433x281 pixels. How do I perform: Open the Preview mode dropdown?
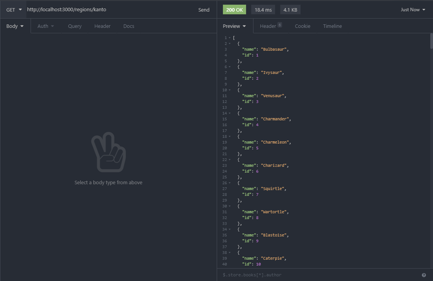tap(234, 26)
